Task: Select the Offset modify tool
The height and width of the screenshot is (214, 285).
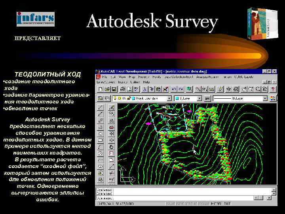Action: [111, 127]
